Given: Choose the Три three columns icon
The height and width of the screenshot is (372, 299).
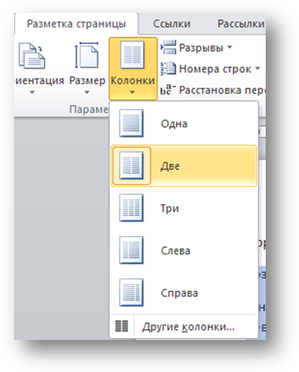Looking at the screenshot, I should pyautogui.click(x=131, y=208).
